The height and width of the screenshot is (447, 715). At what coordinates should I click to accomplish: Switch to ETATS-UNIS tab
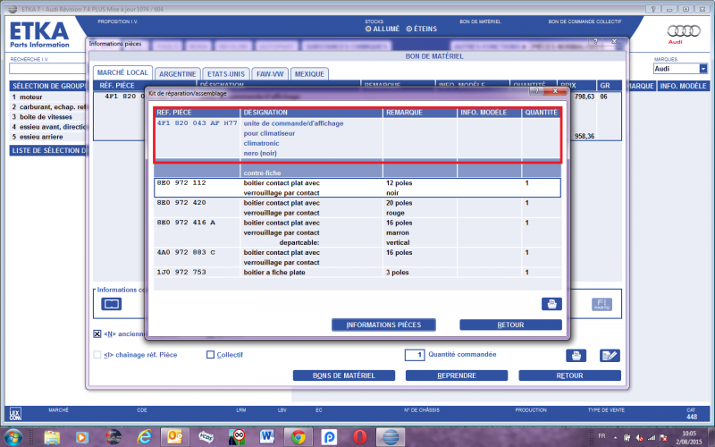(226, 74)
